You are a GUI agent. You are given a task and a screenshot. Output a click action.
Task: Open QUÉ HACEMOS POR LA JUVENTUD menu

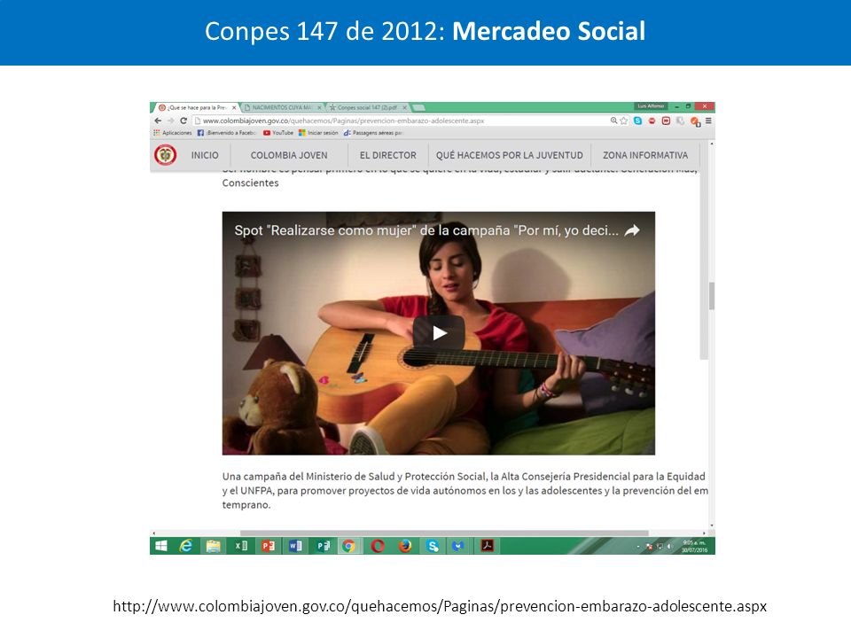pos(509,155)
